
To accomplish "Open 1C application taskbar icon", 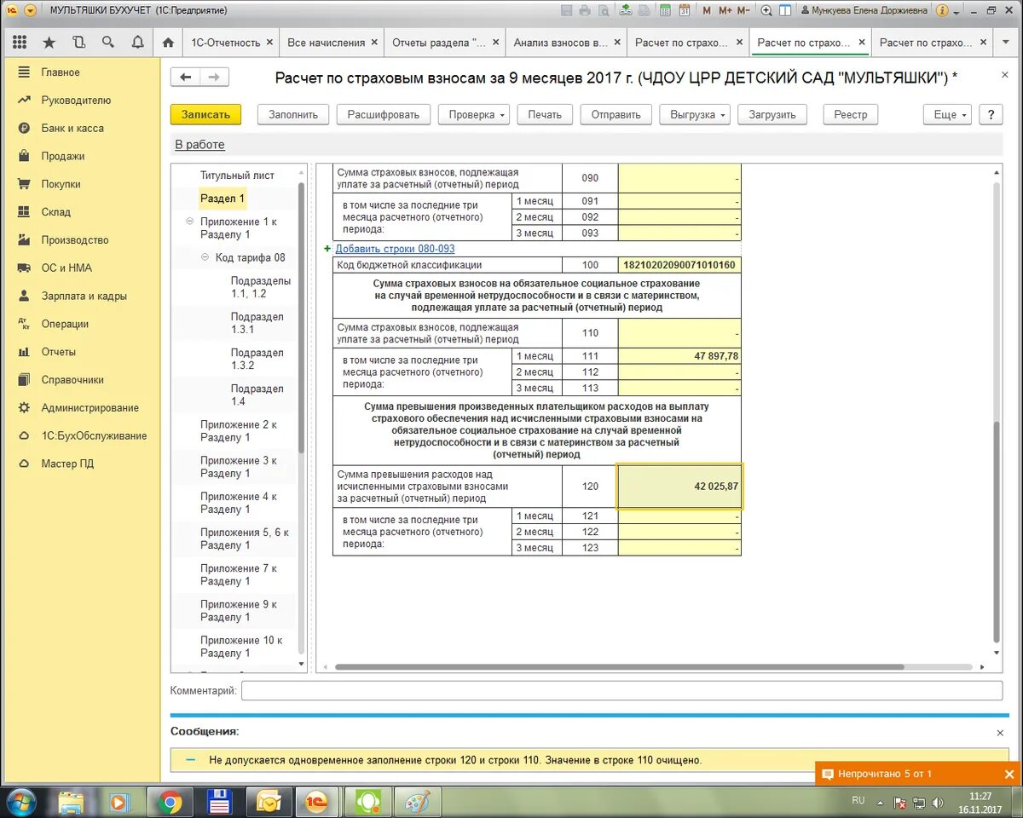I will pos(317,802).
